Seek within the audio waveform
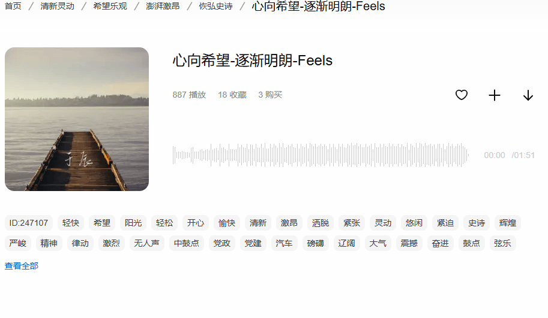Screen dimensions: 548x318 (321, 155)
